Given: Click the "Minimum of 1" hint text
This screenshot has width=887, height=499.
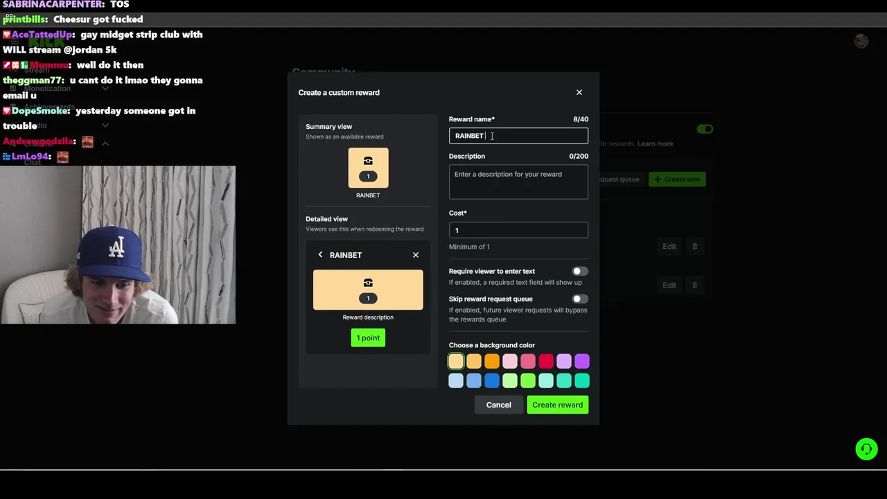Looking at the screenshot, I should [x=469, y=247].
